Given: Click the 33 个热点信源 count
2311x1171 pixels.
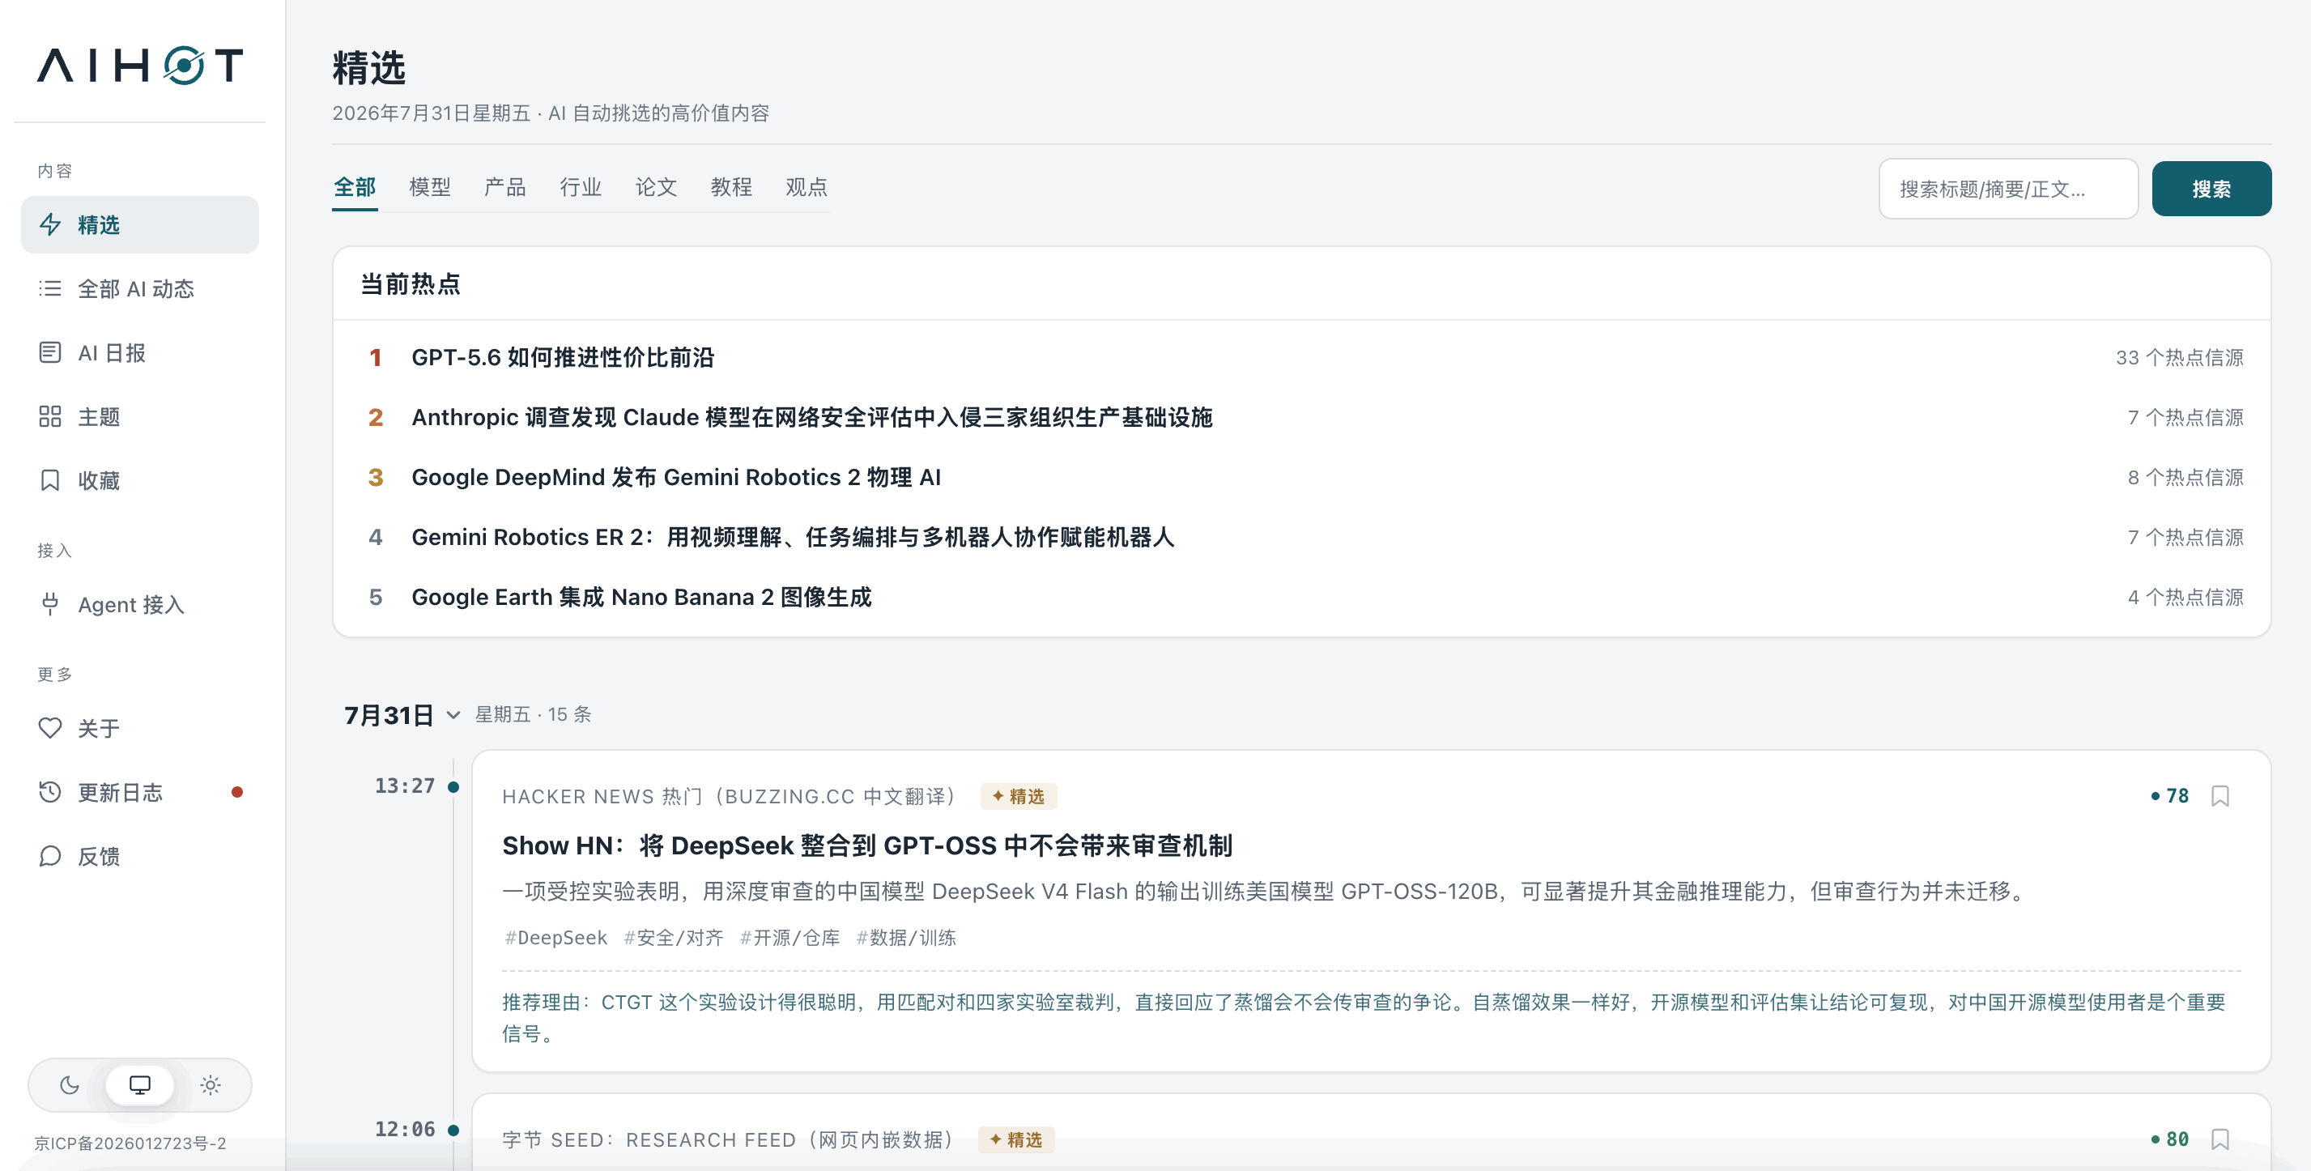Looking at the screenshot, I should point(2179,357).
